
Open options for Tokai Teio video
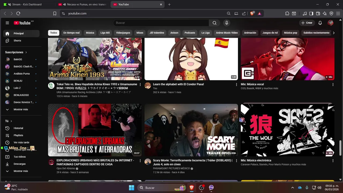(140, 84)
